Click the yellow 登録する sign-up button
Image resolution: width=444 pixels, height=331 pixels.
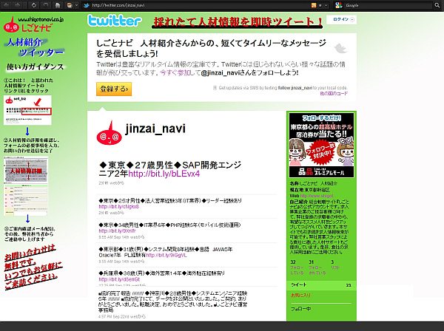(114, 89)
